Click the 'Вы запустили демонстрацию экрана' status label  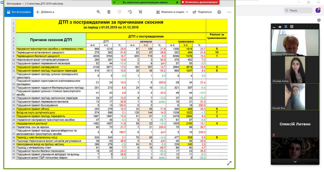click(145, 2)
